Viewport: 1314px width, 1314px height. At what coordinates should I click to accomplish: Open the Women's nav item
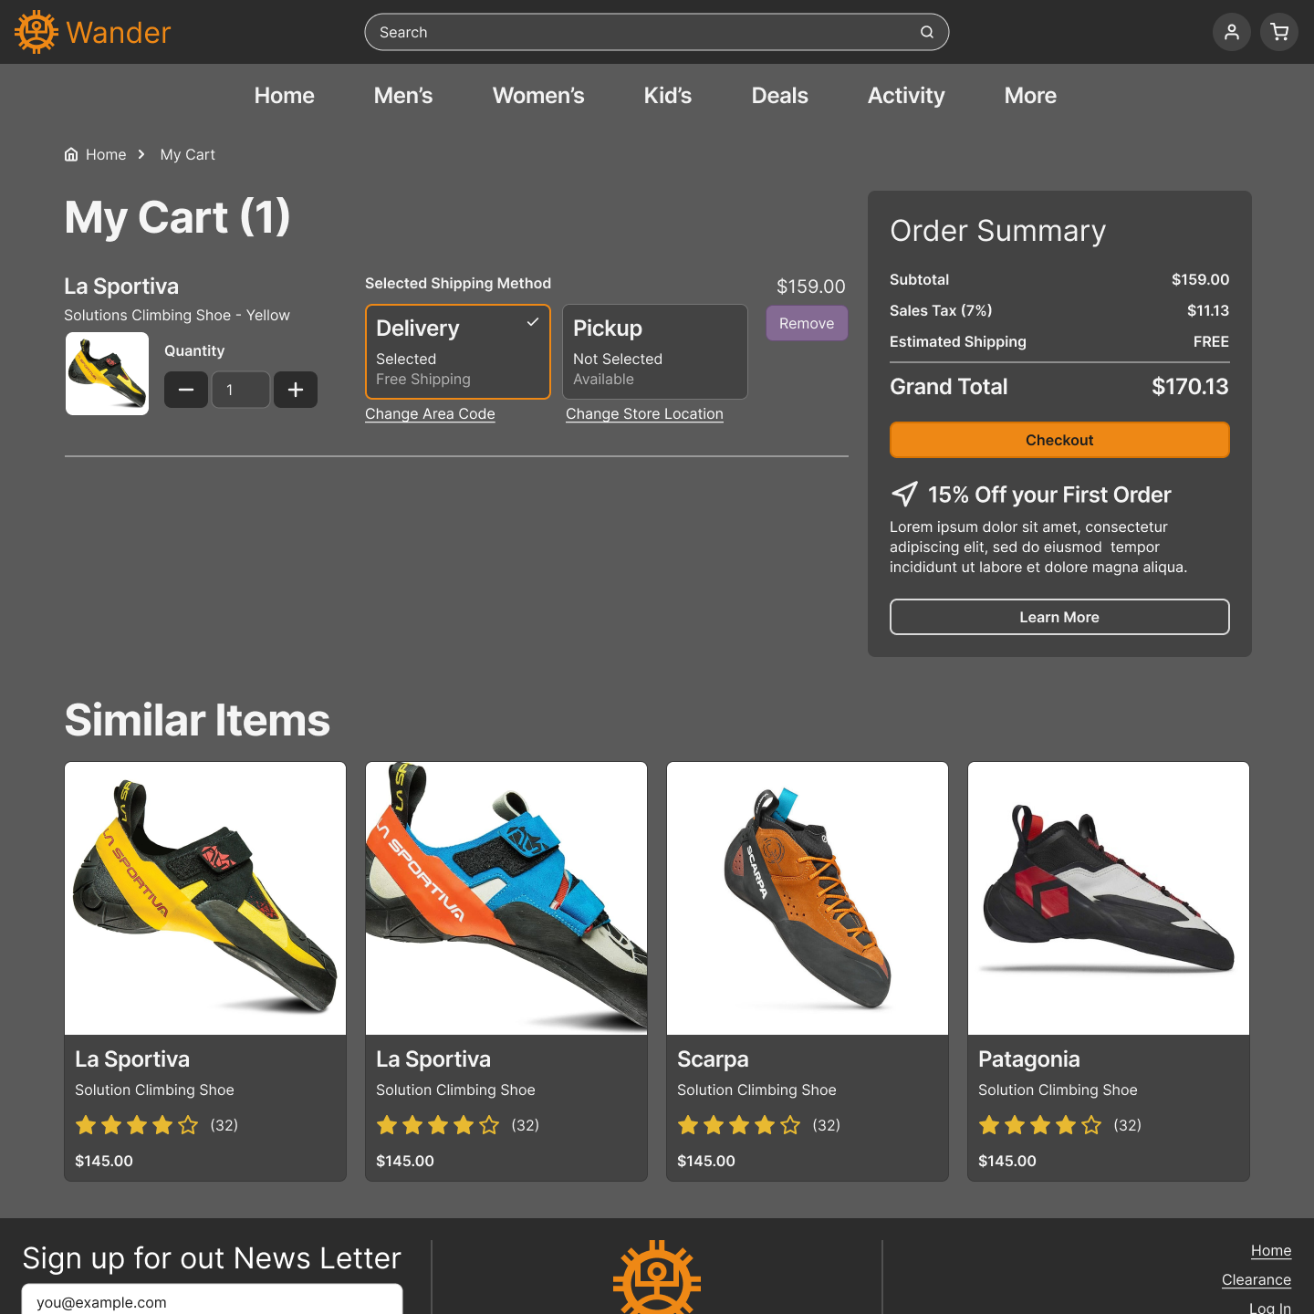tap(538, 96)
